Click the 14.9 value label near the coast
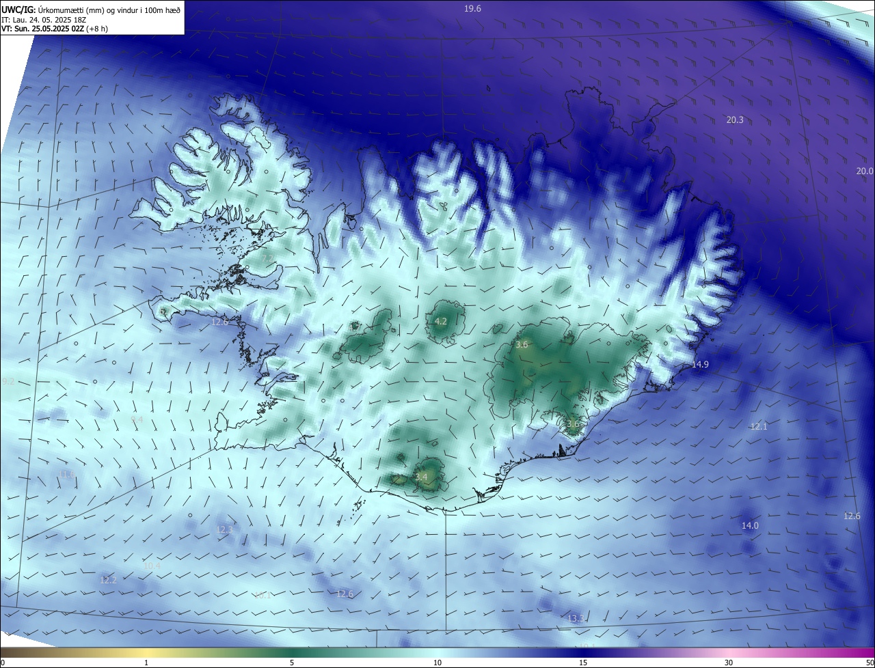875x668 pixels. [x=700, y=364]
